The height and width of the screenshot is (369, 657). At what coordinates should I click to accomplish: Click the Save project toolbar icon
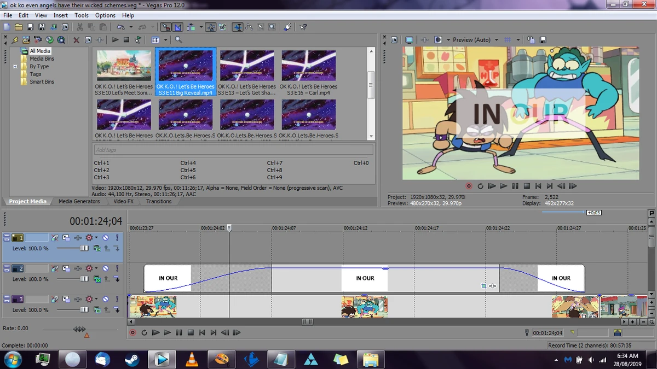(30, 27)
